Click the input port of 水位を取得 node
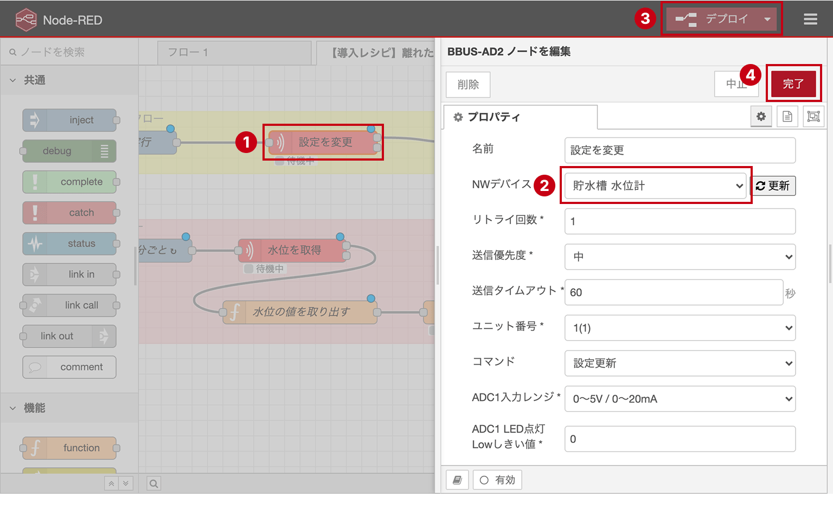833x510 pixels. tap(238, 251)
